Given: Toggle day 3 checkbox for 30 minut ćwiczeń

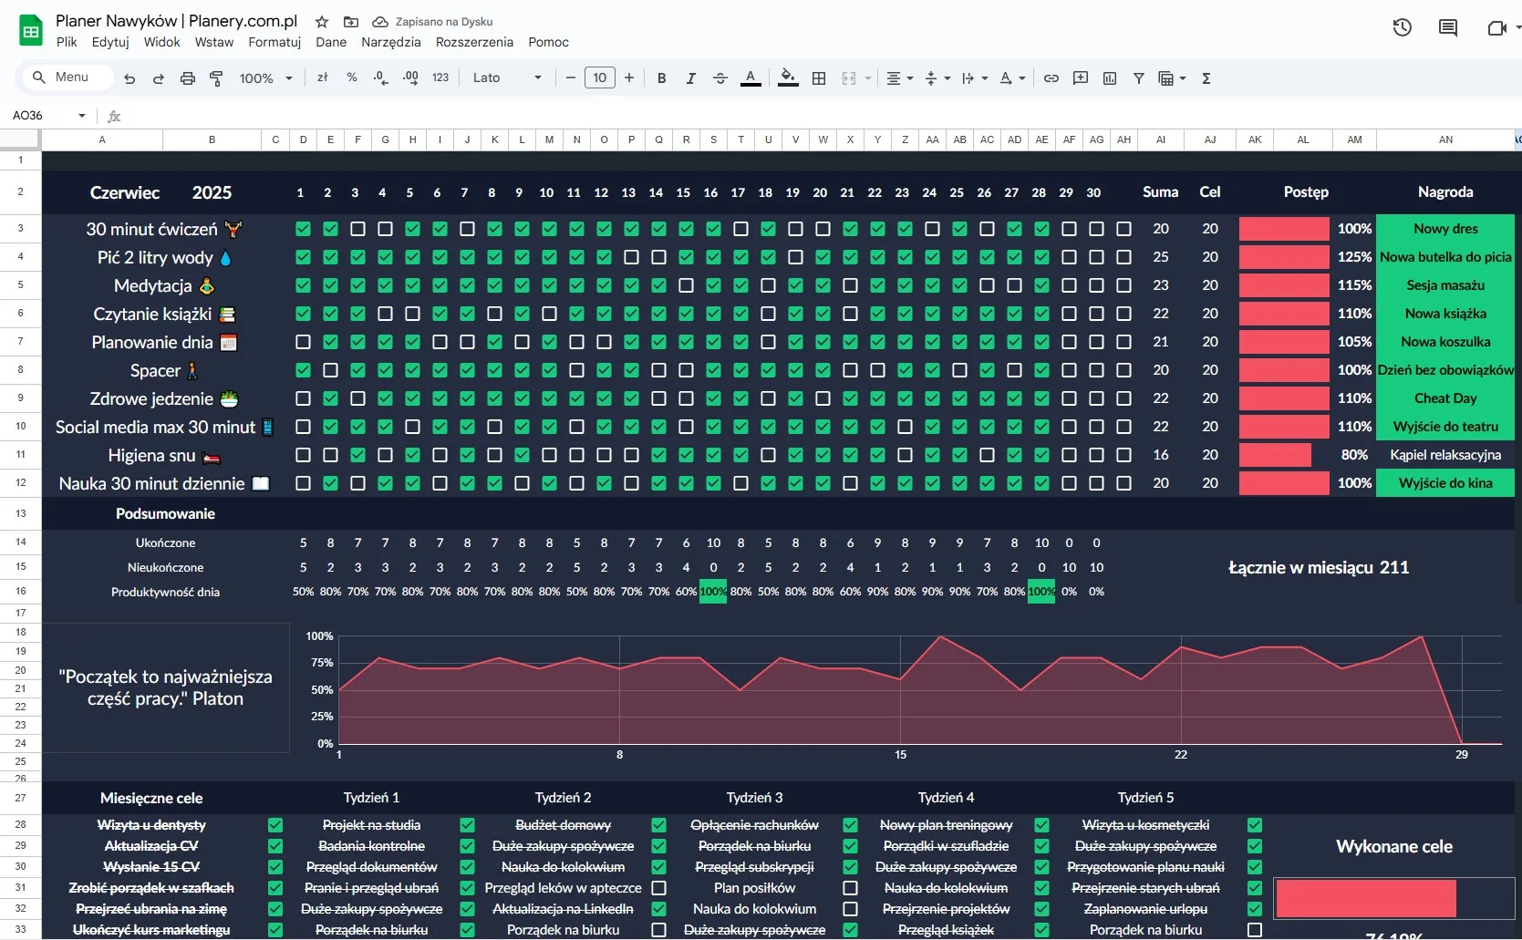Looking at the screenshot, I should coord(357,229).
